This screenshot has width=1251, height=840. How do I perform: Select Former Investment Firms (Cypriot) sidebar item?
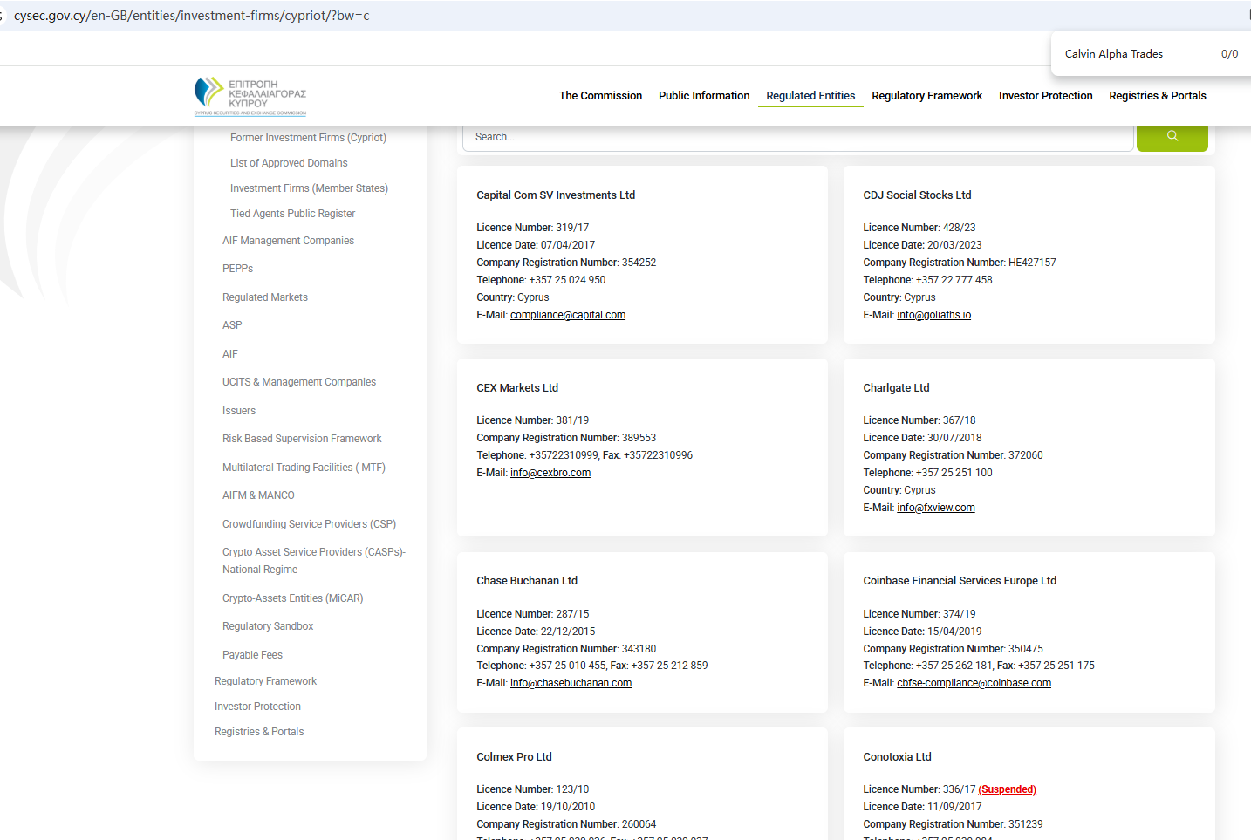[308, 138]
